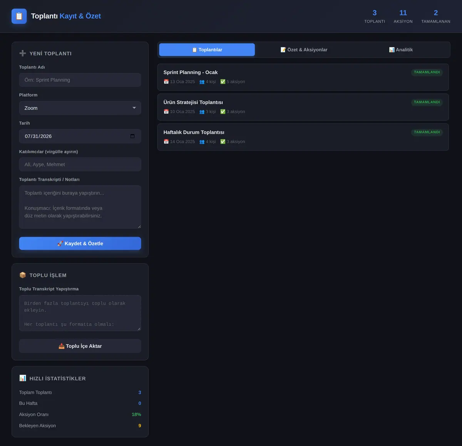Click people icon on Haftalık Durum Toplantısı card
Screen dimensions: 462x446
point(202,142)
